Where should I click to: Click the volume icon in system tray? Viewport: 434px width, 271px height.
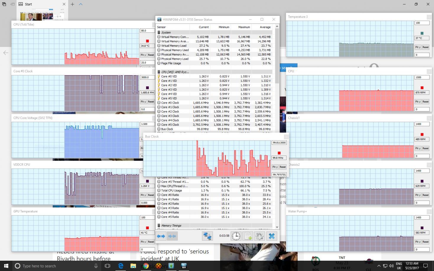coord(391,266)
